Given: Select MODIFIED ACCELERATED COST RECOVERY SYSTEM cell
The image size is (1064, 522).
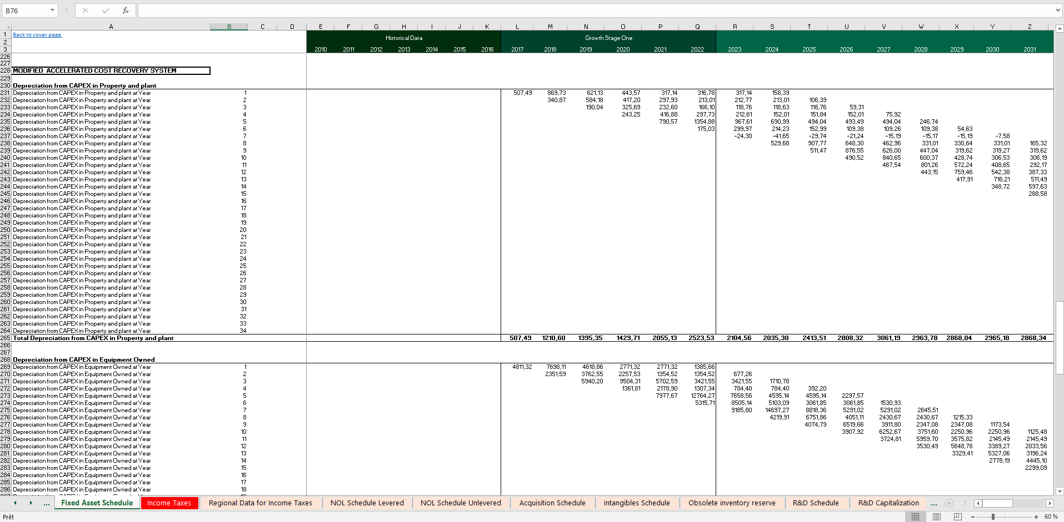Looking at the screenshot, I should pyautogui.click(x=111, y=70).
